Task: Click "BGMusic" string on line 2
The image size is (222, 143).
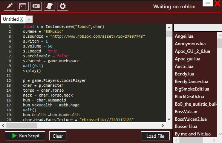Action: (54, 31)
